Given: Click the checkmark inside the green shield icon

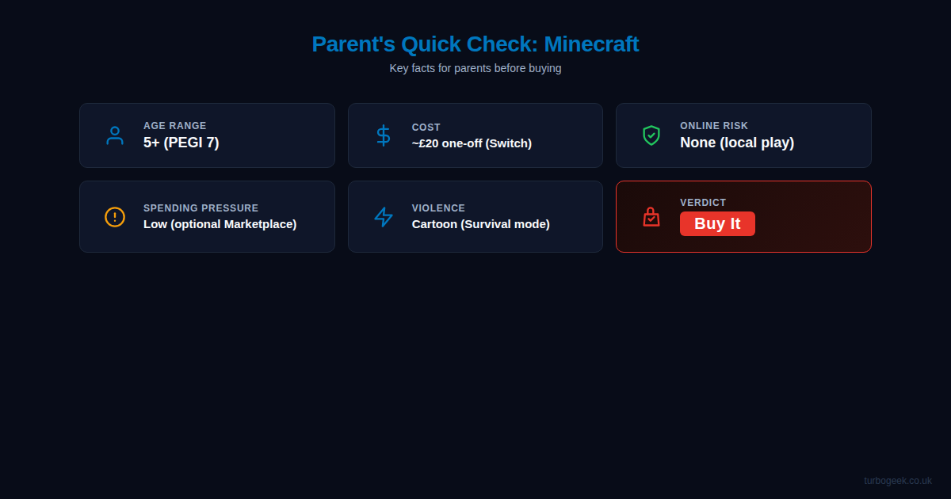Looking at the screenshot, I should (x=651, y=135).
